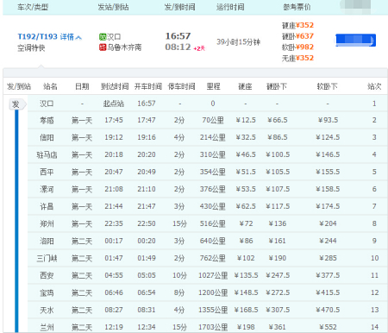The width and height of the screenshot is (388, 333).
Task: Click arrival time 22:35 in the 郑州 row
Action: (114, 223)
